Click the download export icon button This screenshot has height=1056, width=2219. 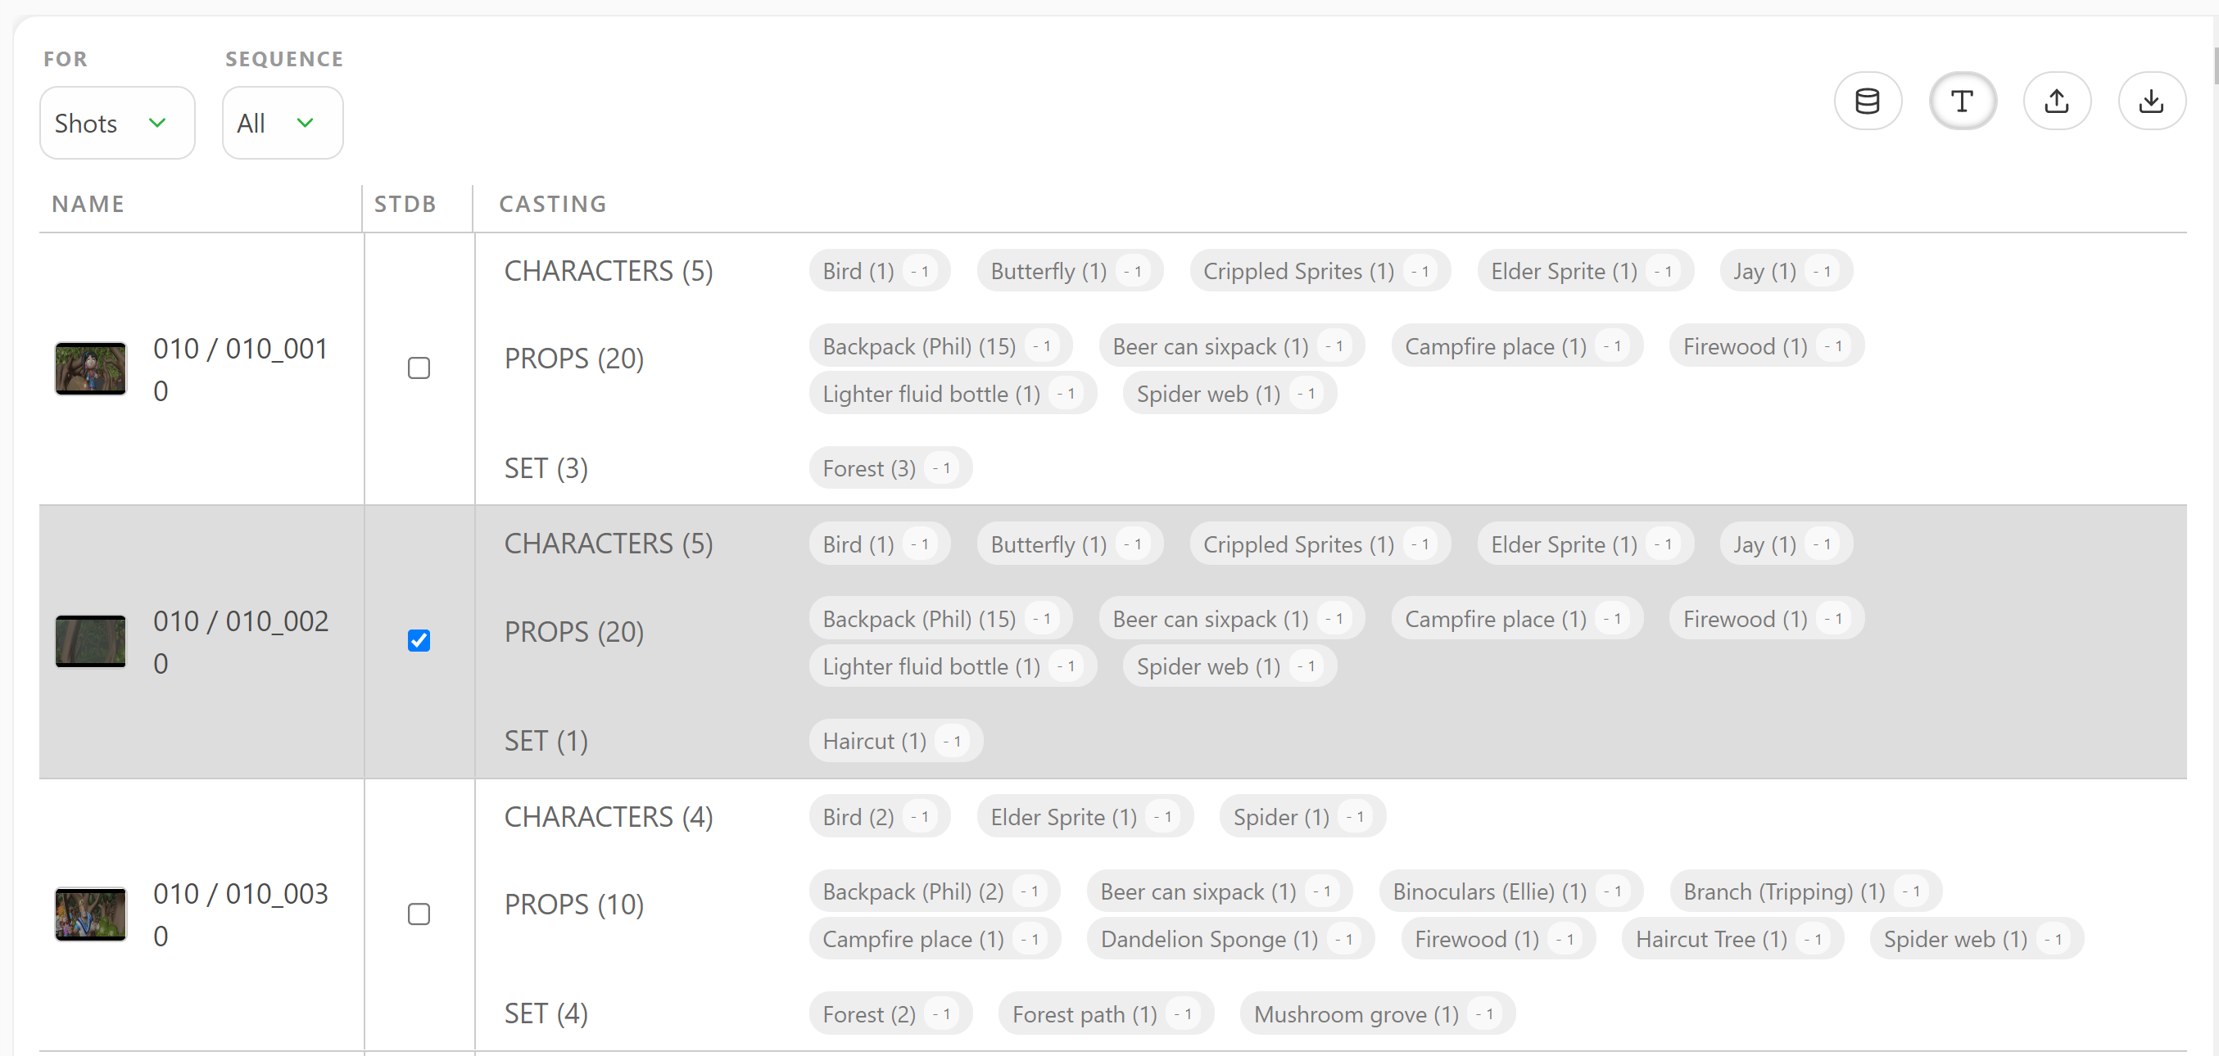pyautogui.click(x=2151, y=102)
